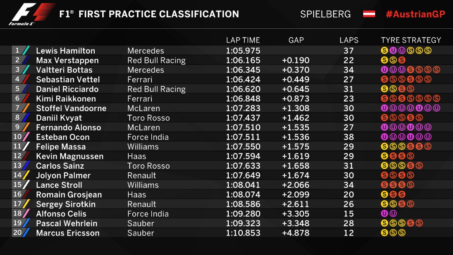Click the first tyre icon in Ericsson's row
The width and height of the screenshot is (453, 255).
384,233
